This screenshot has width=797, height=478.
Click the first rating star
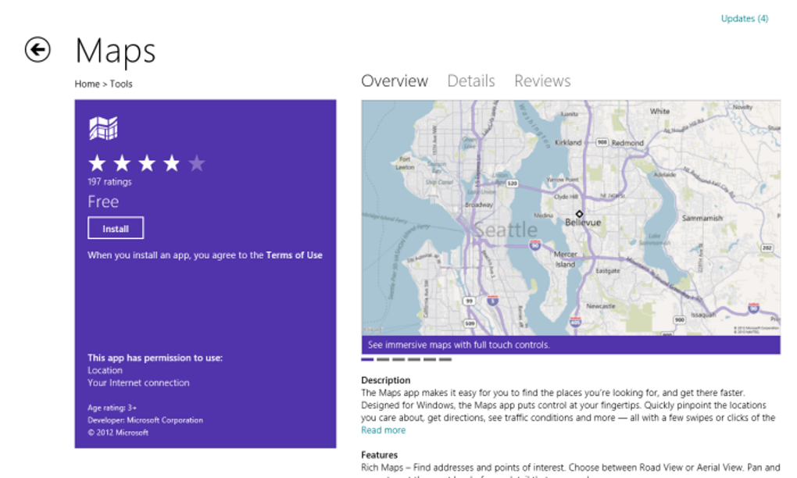pyautogui.click(x=97, y=163)
